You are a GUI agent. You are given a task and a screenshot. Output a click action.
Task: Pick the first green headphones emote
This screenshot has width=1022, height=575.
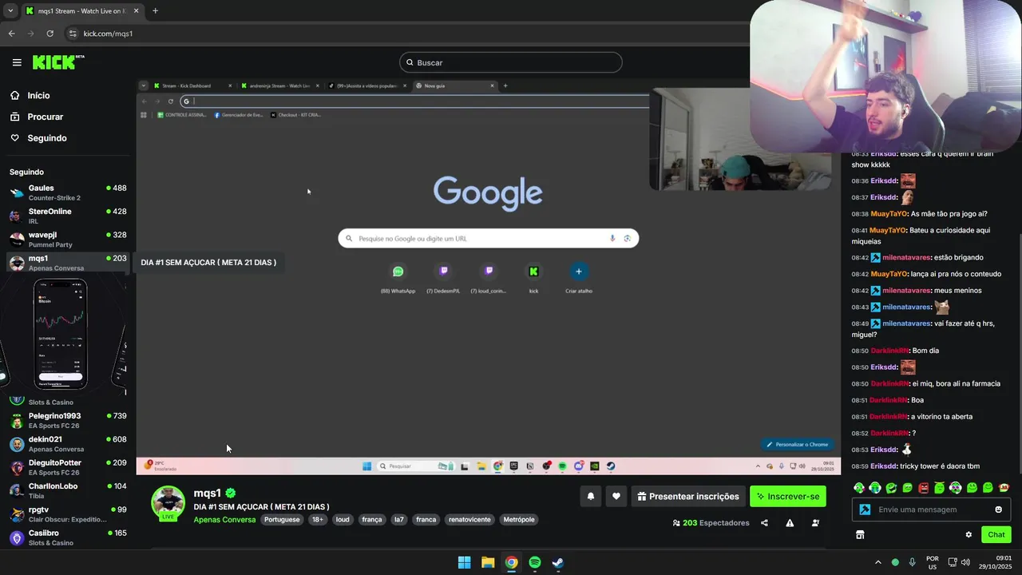[x=859, y=488]
